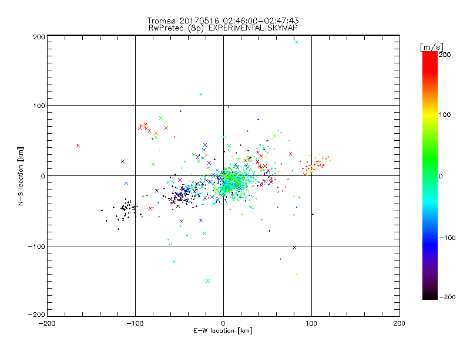The image size is (470, 352).
Task: Click the 'E-W location [km]' axis label
Action: [223, 331]
